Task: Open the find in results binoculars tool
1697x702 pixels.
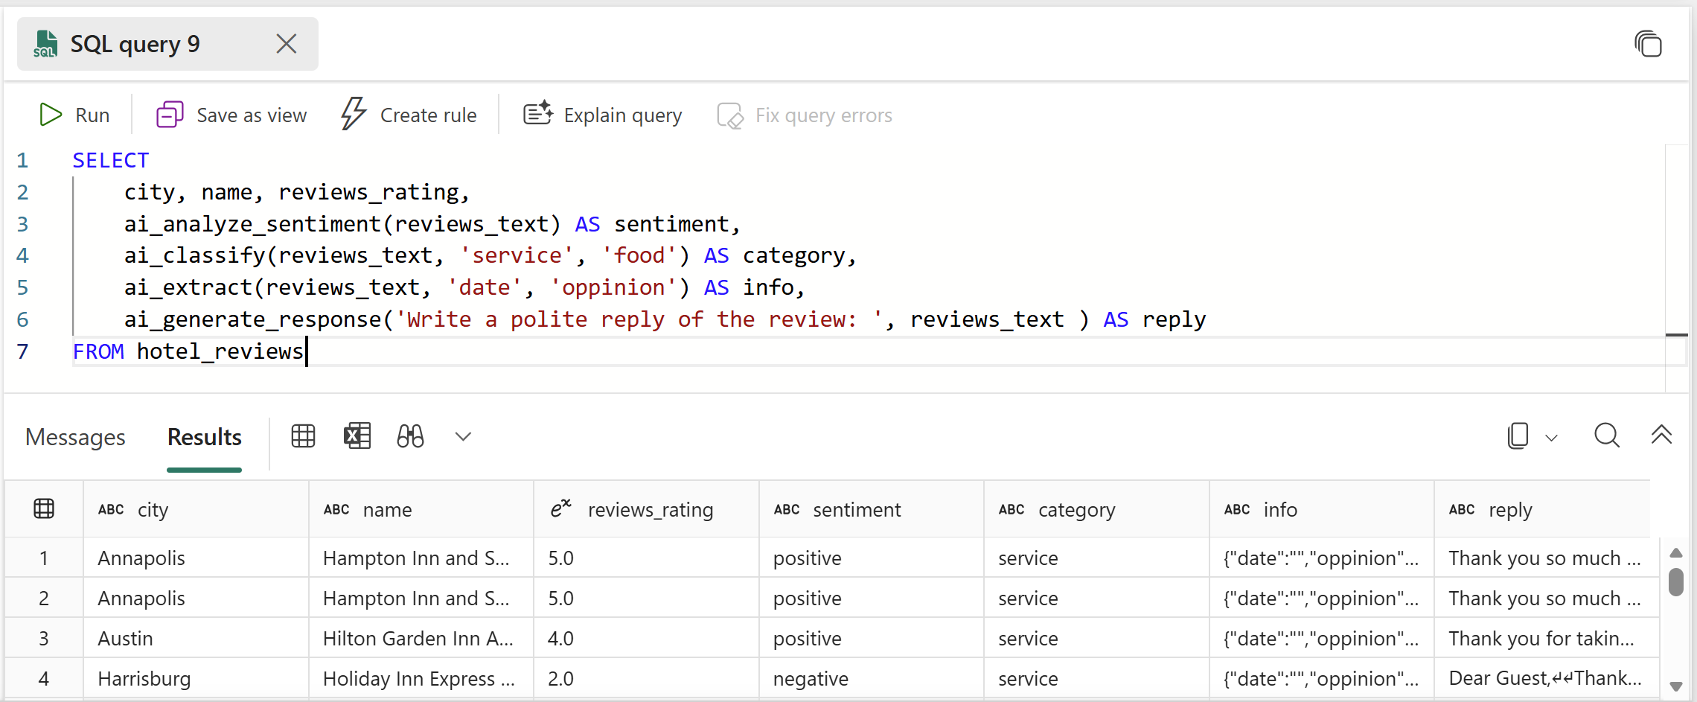Action: pos(409,436)
